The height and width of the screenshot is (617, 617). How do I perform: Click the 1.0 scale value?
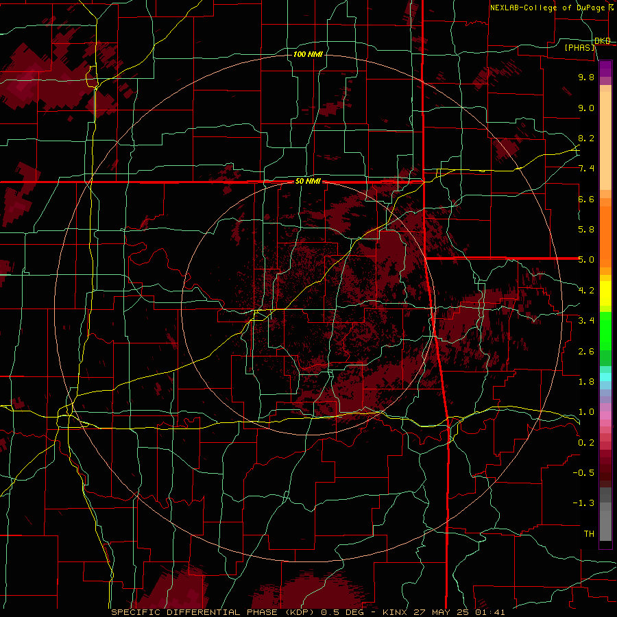click(586, 412)
